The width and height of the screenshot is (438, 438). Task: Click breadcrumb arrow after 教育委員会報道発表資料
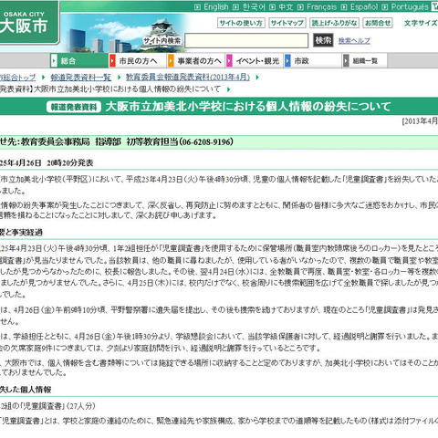tap(257, 78)
